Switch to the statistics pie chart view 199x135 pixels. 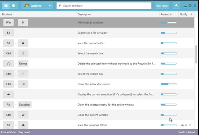(x=14, y=6)
